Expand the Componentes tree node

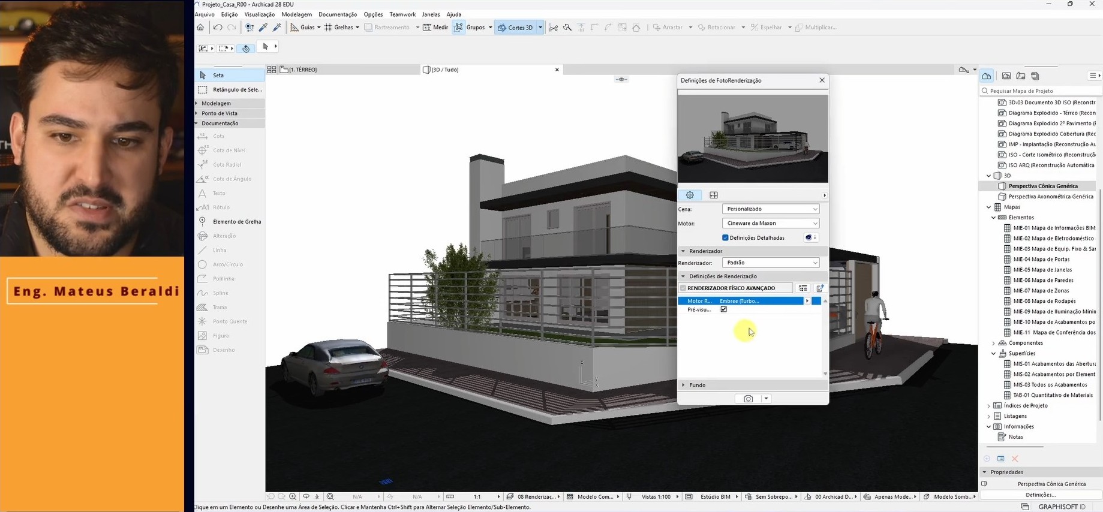[x=993, y=344]
